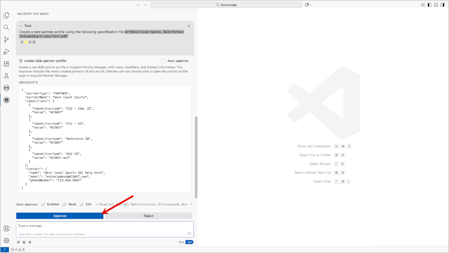Approve the create-b2b-partner-profile tool call
Viewport: 449px width, 253px height.
pyautogui.click(x=60, y=216)
